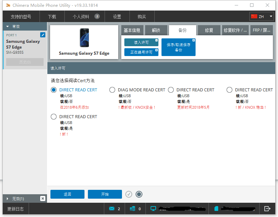Click the red note 更新时间2018年5月
Viewport: 278px width, 217px height.
[193, 107]
